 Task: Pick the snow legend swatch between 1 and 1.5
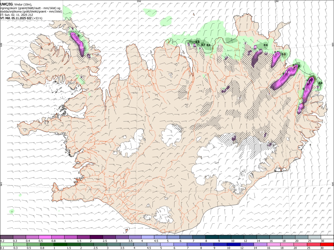click(71, 237)
